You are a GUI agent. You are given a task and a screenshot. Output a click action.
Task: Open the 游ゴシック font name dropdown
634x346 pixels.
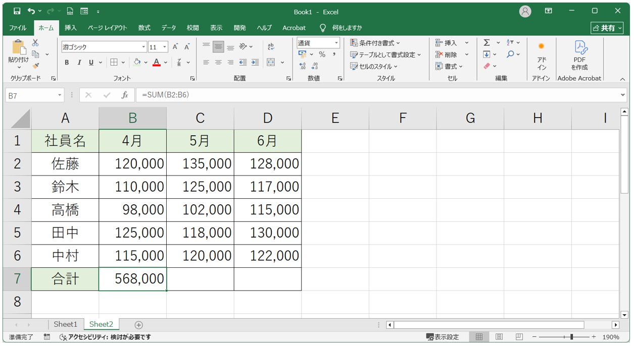(x=143, y=47)
